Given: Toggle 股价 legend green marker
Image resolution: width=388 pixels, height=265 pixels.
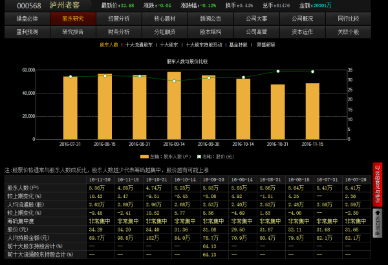Looking at the screenshot, I should point(199,157).
